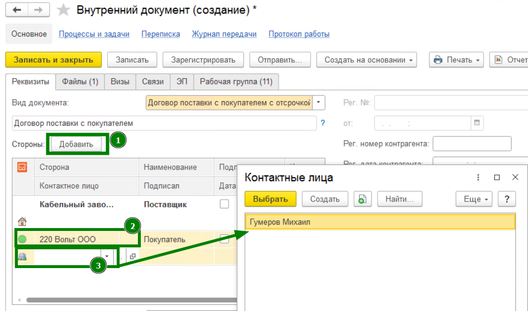Click Создать in Контактные лица window
The height and width of the screenshot is (311, 528).
click(325, 199)
